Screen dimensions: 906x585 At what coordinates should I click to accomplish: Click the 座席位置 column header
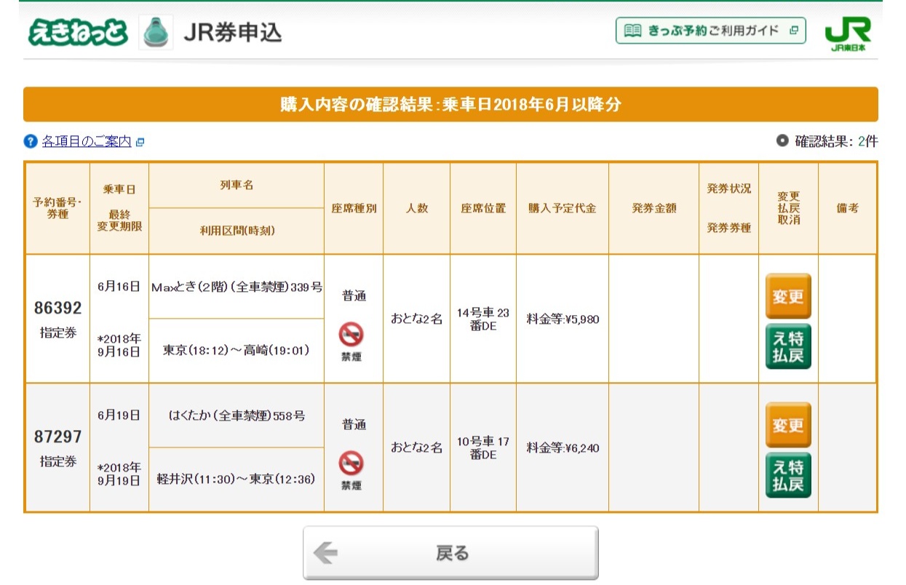click(x=483, y=208)
